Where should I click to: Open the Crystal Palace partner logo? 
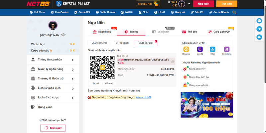pyautogui.click(x=73, y=4)
